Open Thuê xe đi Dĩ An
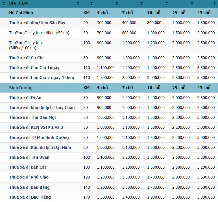This screenshot has width=218, height=202. pyautogui.click(x=25, y=98)
